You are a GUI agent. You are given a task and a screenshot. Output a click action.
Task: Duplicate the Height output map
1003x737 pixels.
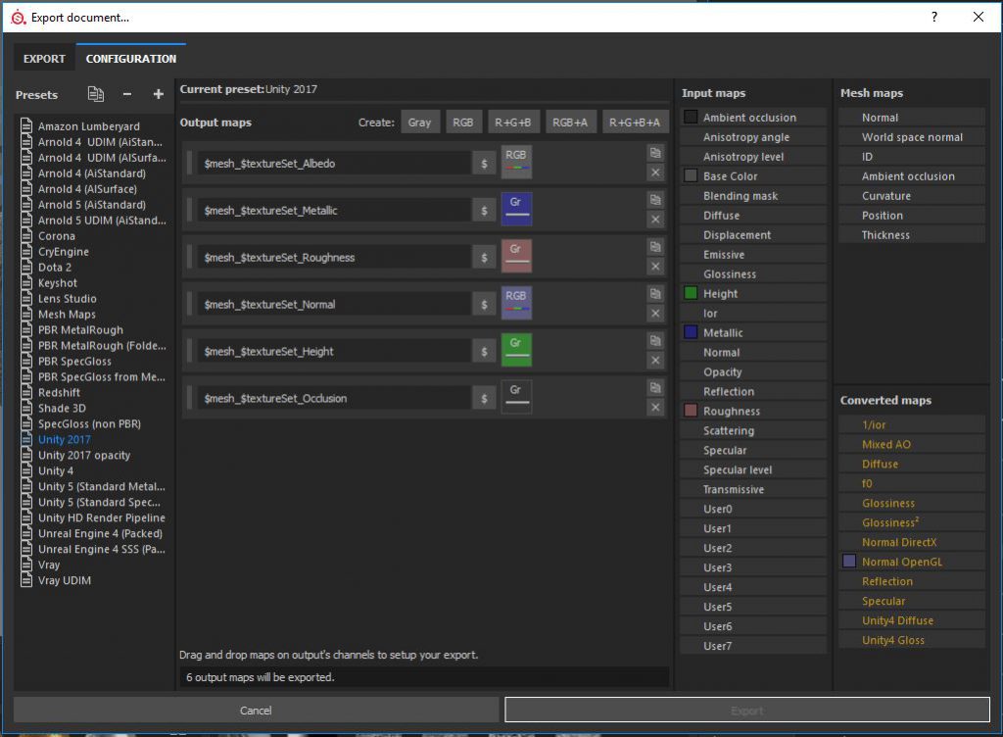(655, 340)
